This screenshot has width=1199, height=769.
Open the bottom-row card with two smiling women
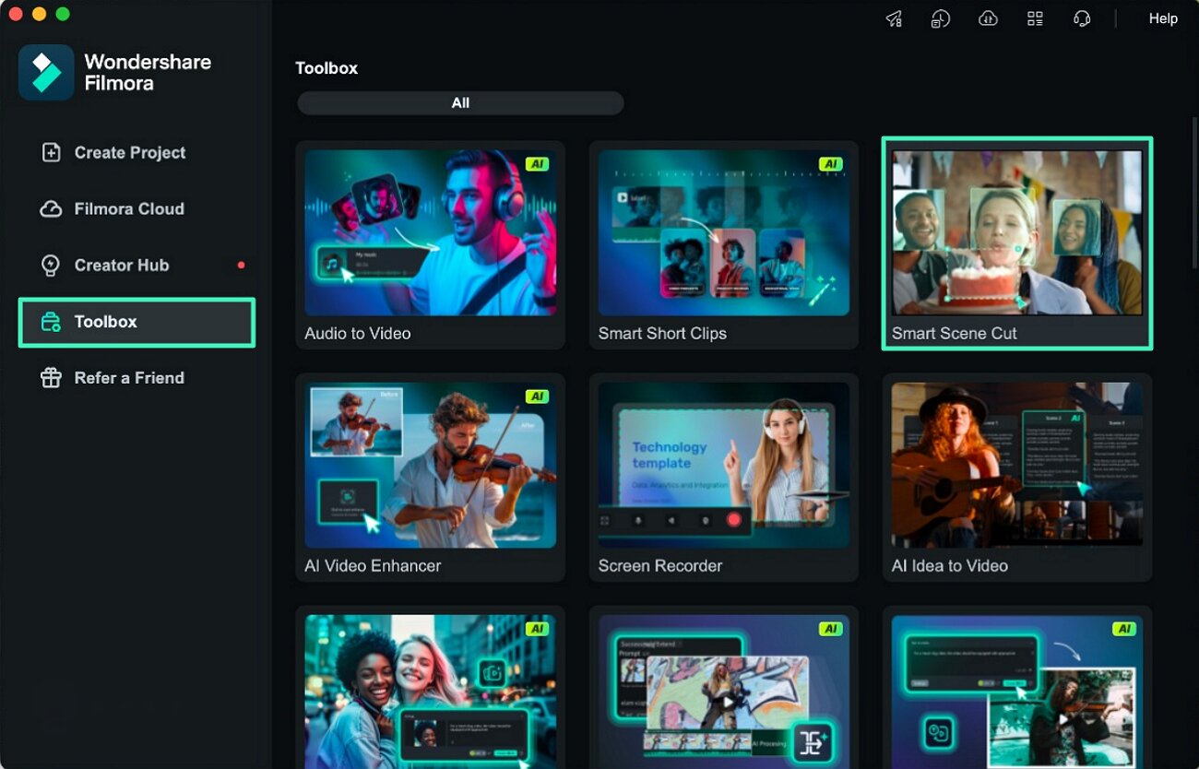pyautogui.click(x=431, y=692)
